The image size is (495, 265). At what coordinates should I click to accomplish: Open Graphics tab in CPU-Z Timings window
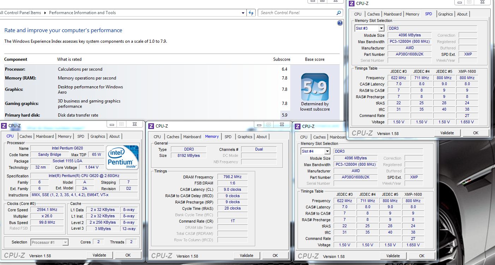pos(245,137)
